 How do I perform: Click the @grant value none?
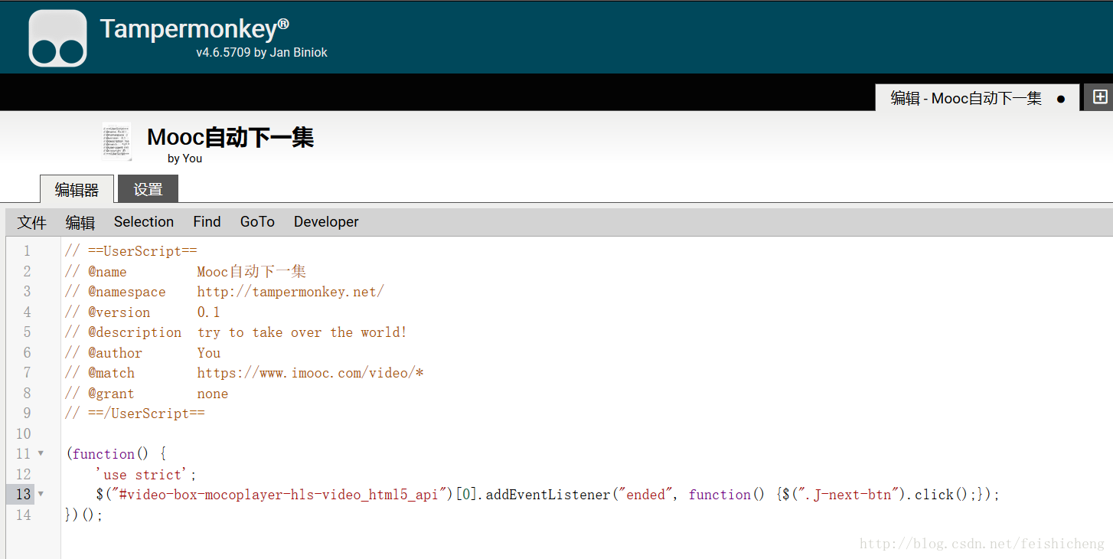point(212,394)
